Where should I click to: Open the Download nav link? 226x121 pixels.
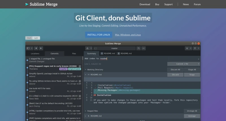[x=145, y=4]
